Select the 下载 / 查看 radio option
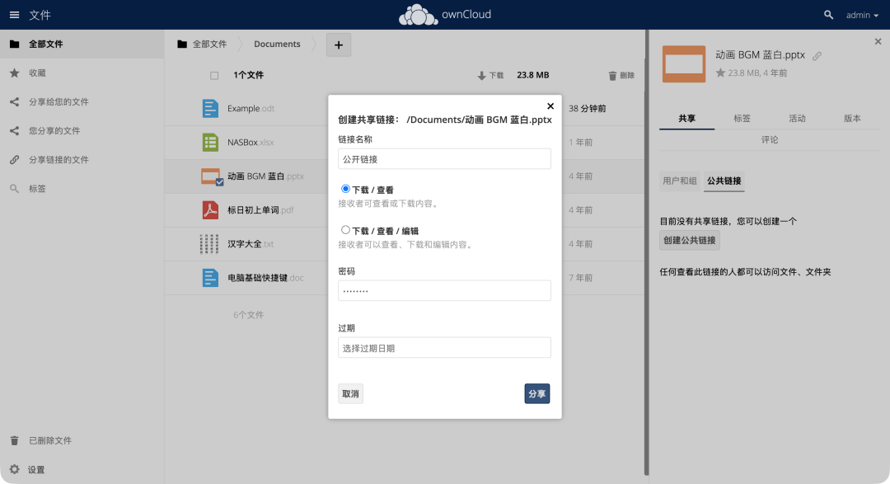This screenshot has width=890, height=484. click(x=346, y=189)
